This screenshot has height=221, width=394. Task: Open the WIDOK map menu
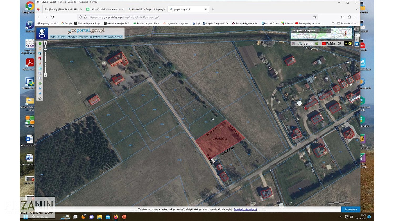click(61, 37)
